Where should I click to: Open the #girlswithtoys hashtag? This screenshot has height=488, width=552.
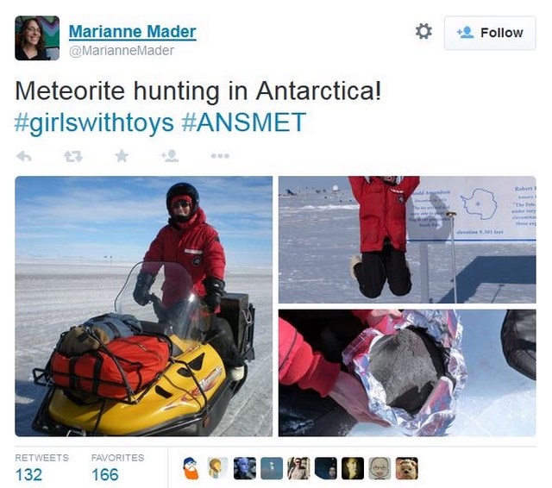point(94,122)
